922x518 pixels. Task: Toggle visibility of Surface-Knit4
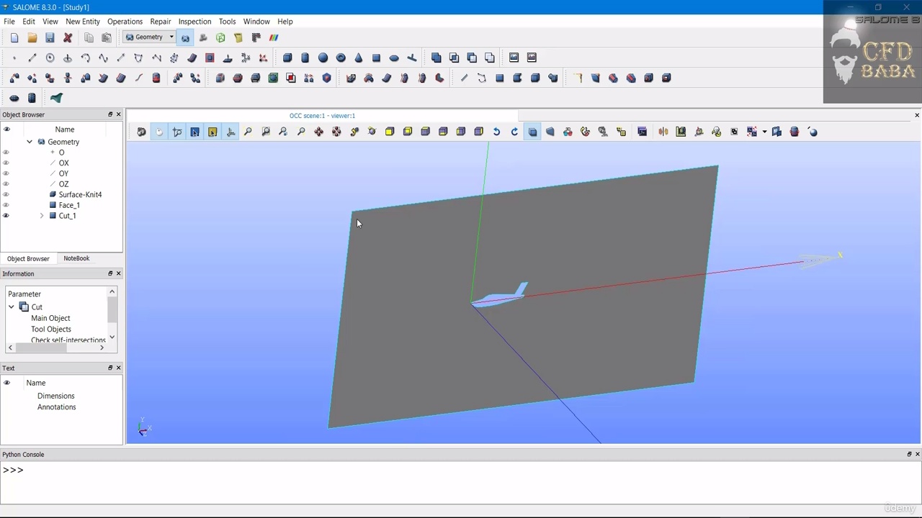[6, 194]
